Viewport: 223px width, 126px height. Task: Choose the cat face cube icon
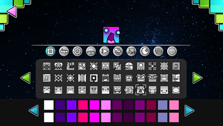[58, 90]
